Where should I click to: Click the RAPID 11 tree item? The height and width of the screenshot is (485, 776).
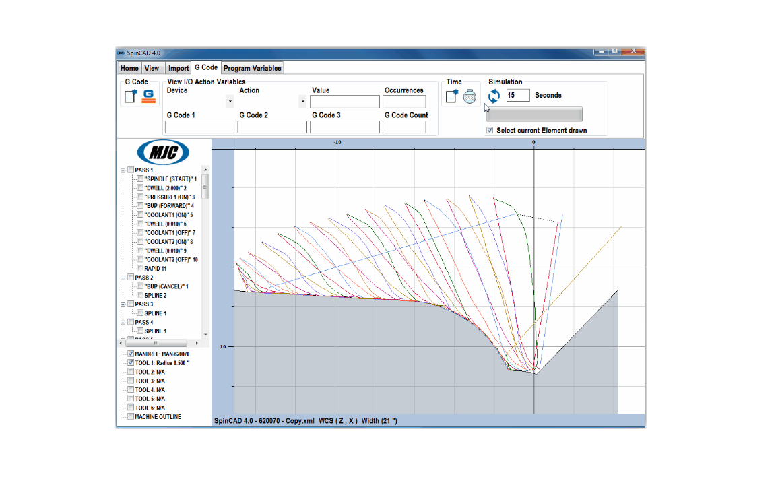point(155,268)
